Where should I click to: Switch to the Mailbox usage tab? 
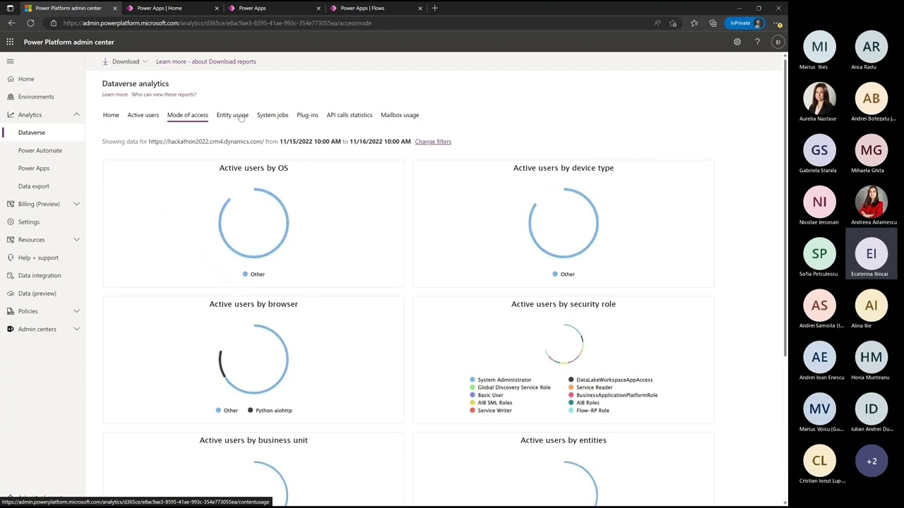[400, 115]
